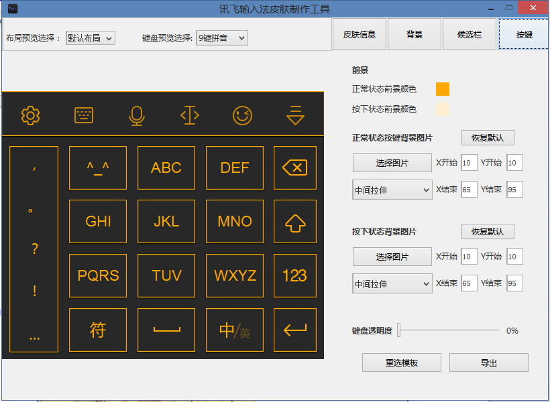The image size is (550, 402).
Task: Click the 前景 section heading
Action: tap(360, 70)
